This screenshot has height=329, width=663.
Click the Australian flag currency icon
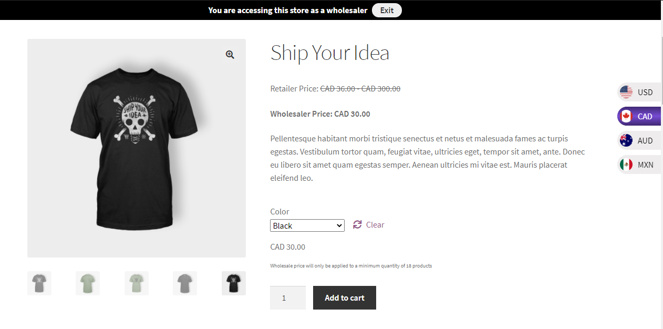click(x=626, y=141)
